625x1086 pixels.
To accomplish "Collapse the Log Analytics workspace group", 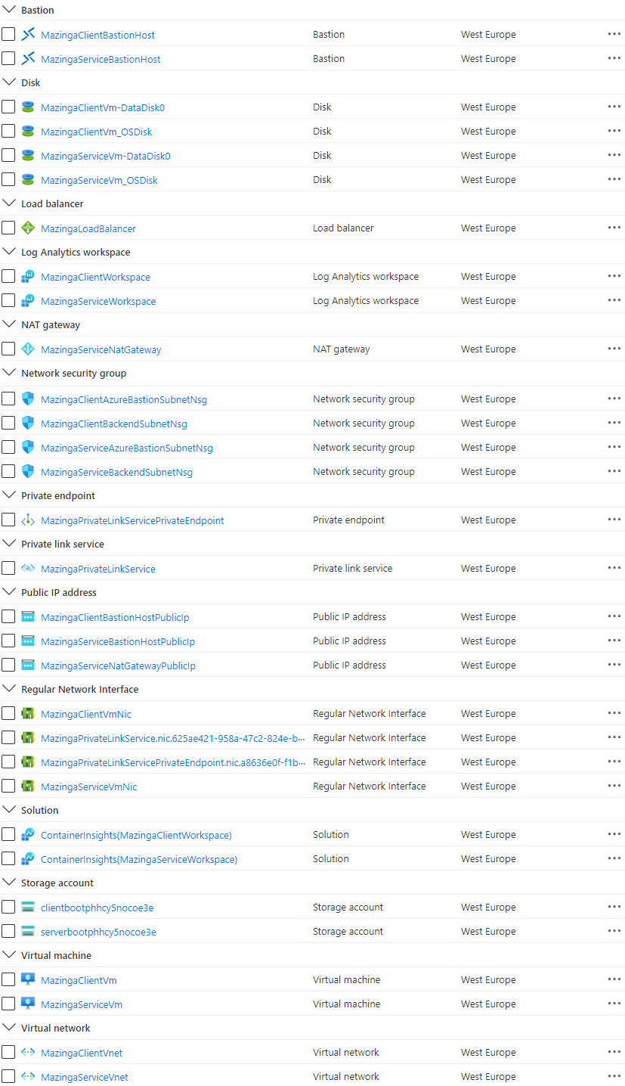I will point(8,252).
